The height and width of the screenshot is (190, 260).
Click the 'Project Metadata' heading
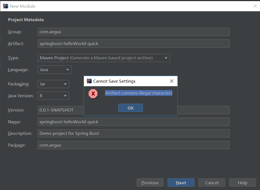coord(26,20)
